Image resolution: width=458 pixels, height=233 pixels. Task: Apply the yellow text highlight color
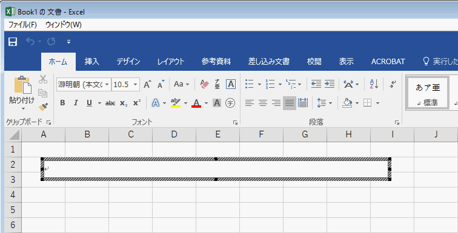coord(176,103)
